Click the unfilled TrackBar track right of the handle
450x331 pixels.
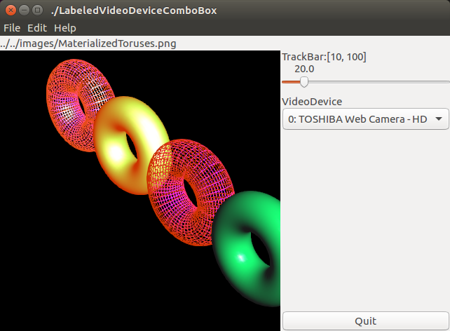click(x=379, y=82)
